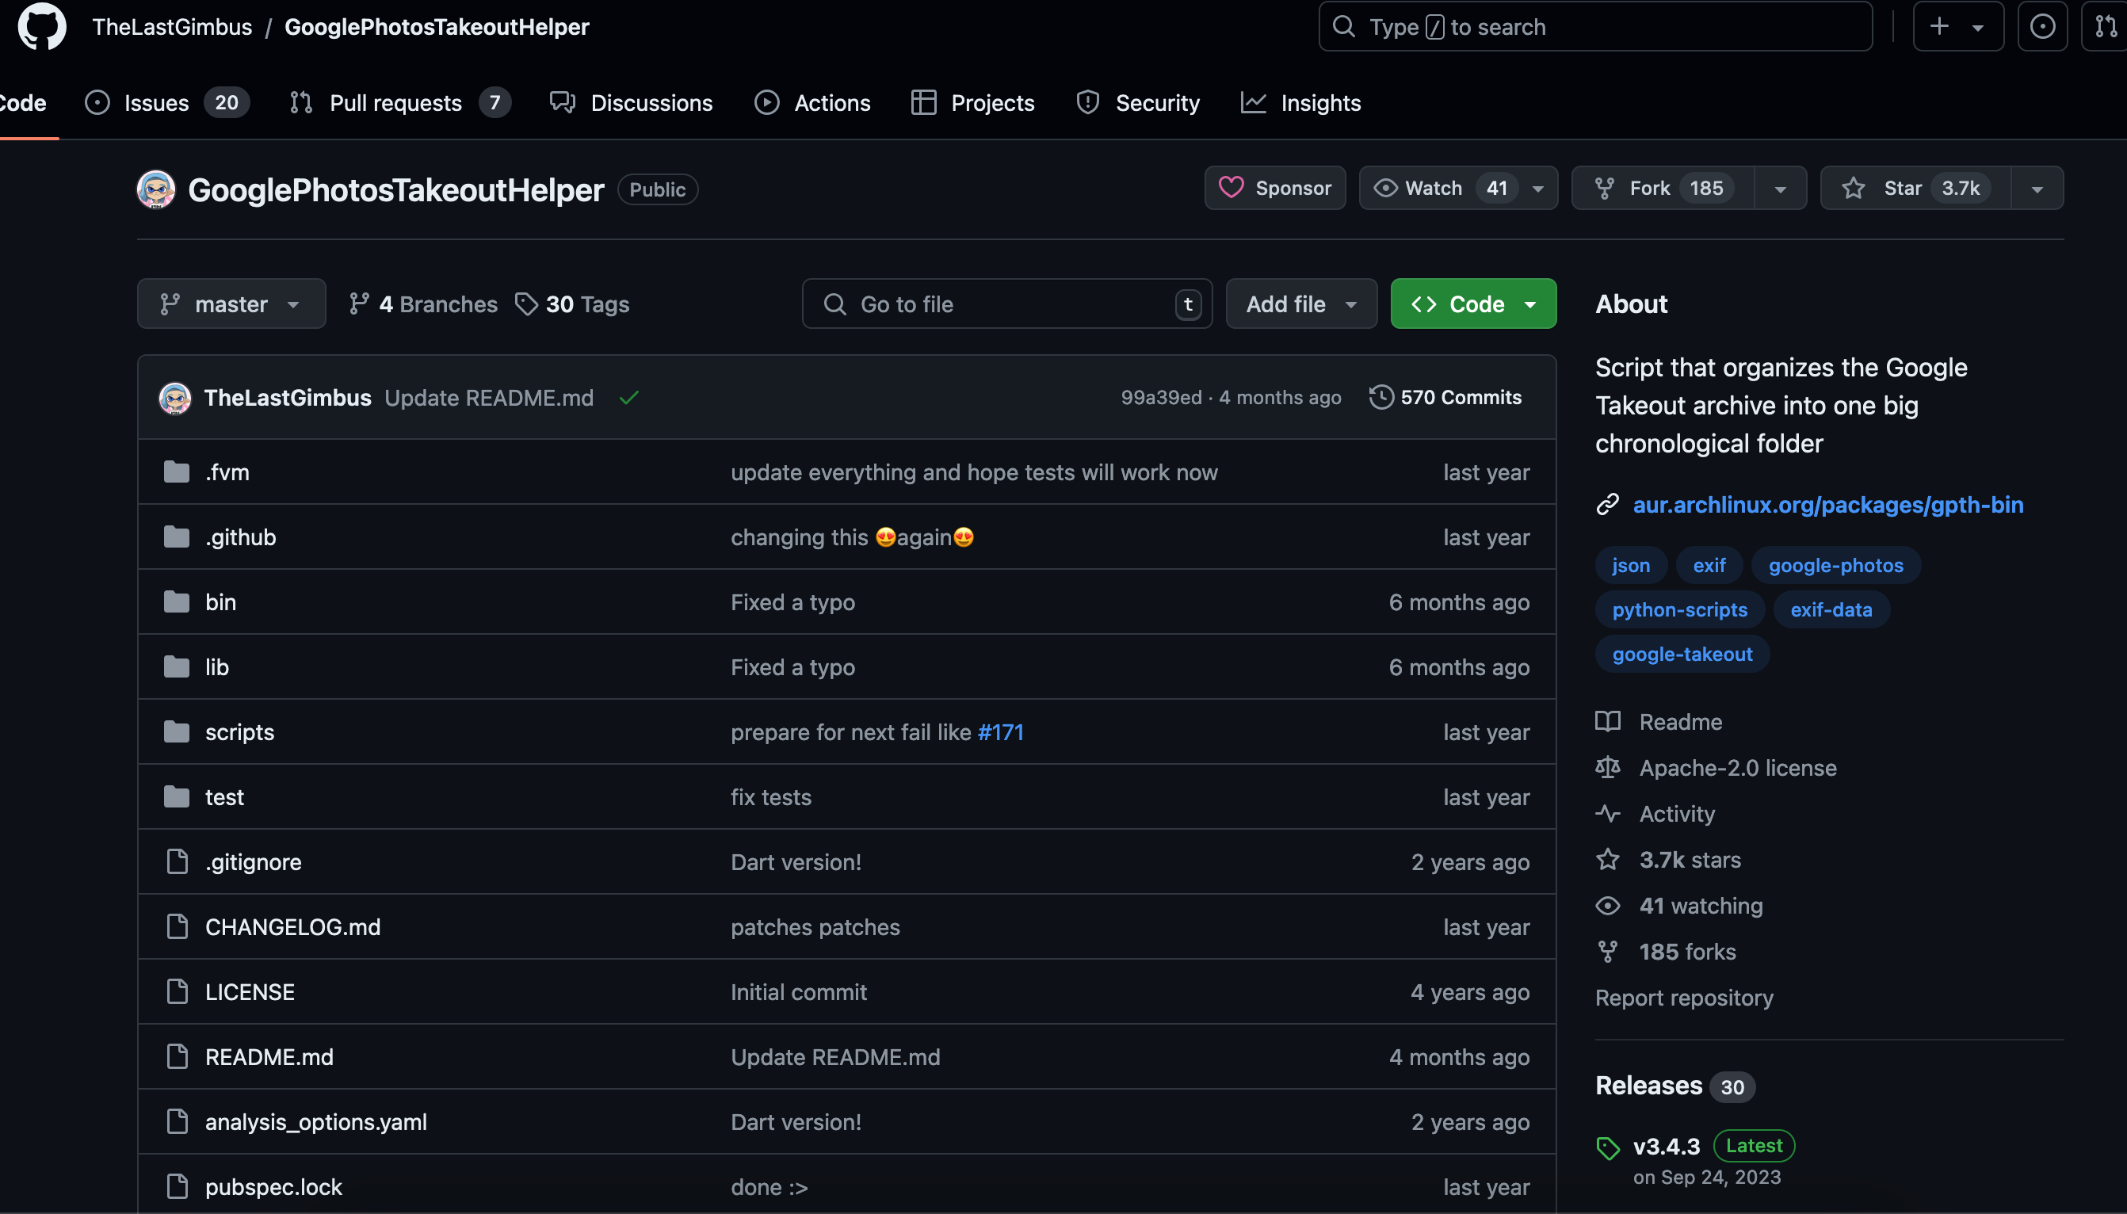Expand the Star lists arrow
Image resolution: width=2127 pixels, height=1214 pixels.
[x=2037, y=189]
